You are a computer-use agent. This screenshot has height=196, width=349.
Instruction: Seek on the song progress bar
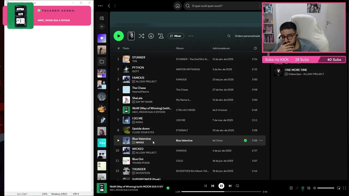(x=221, y=192)
